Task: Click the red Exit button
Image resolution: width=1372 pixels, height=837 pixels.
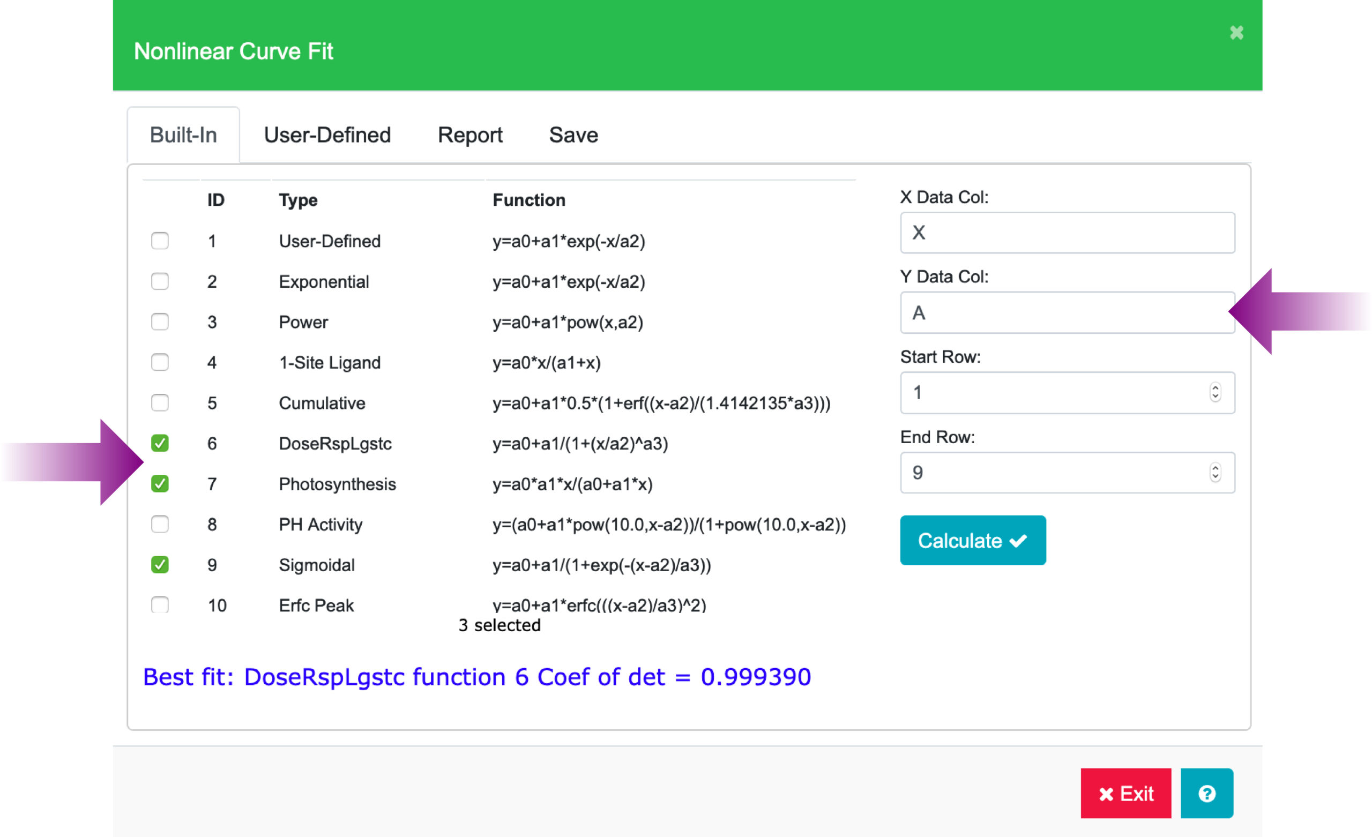Action: 1125,793
